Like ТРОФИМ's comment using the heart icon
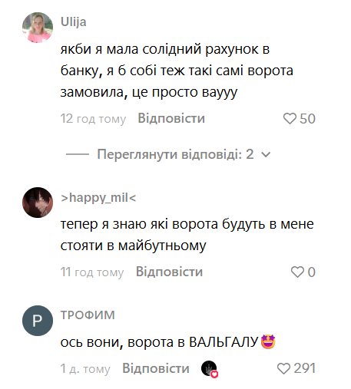This screenshot has height=389, width=351. 283,368
